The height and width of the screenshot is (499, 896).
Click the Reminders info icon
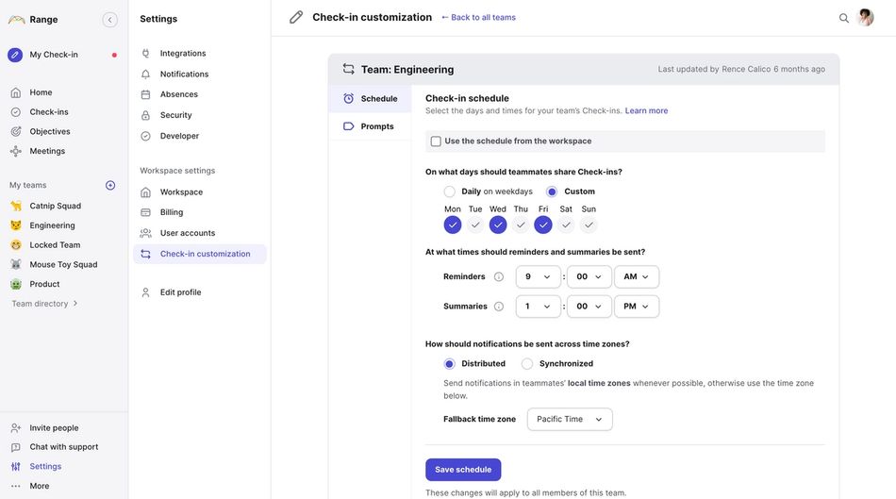point(499,277)
